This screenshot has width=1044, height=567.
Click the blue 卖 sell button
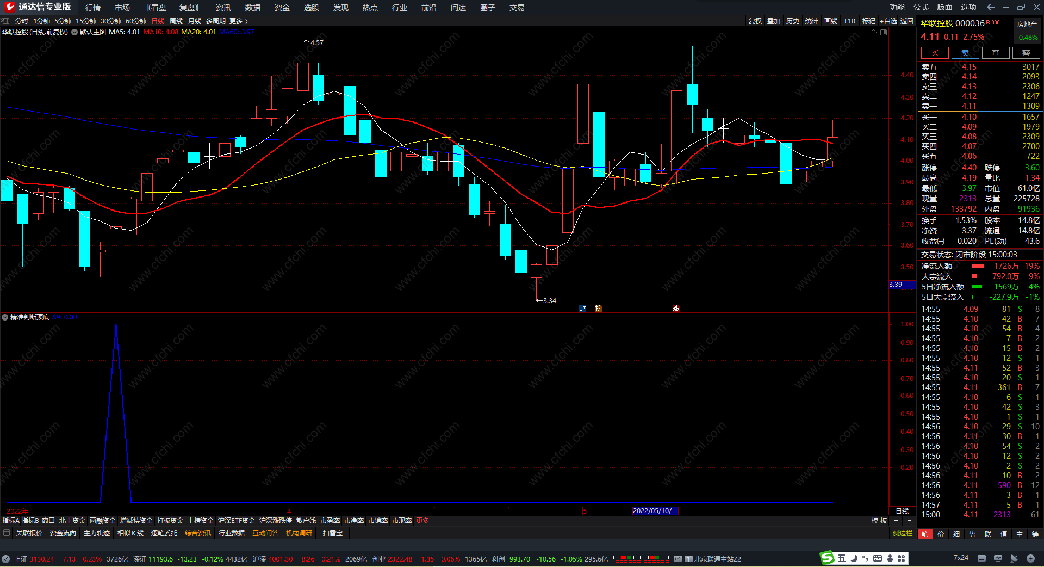point(965,53)
